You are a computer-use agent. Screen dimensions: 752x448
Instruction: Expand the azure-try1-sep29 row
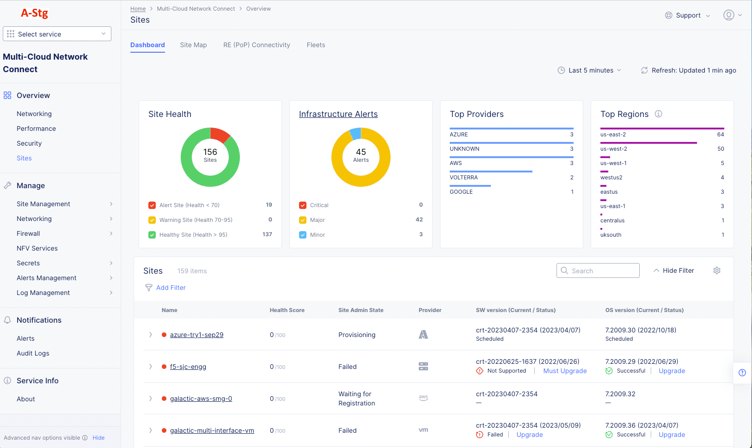click(150, 335)
